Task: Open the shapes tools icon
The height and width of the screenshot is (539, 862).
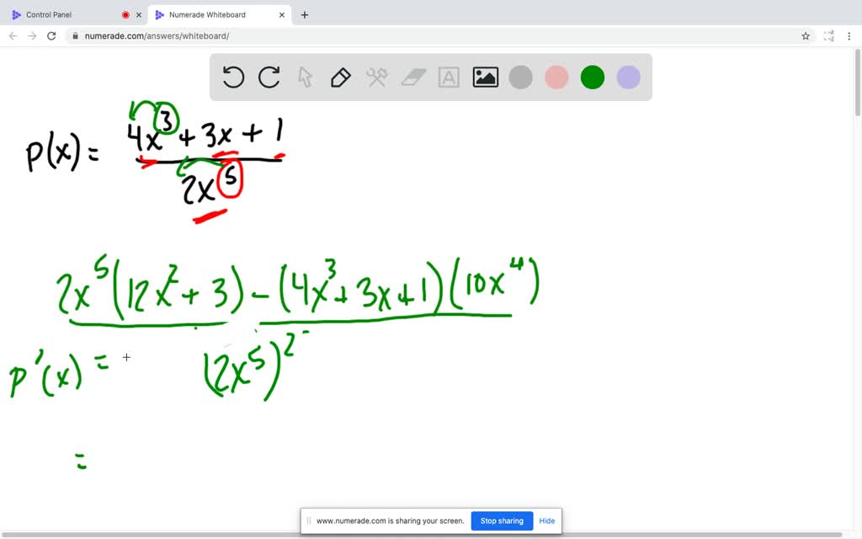Action: pyautogui.click(x=375, y=77)
